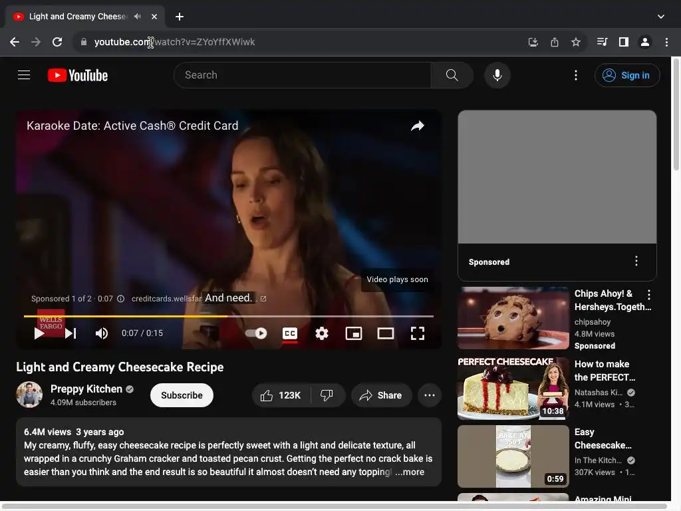Click the Share button below the video
The width and height of the screenshot is (681, 511).
coord(381,395)
